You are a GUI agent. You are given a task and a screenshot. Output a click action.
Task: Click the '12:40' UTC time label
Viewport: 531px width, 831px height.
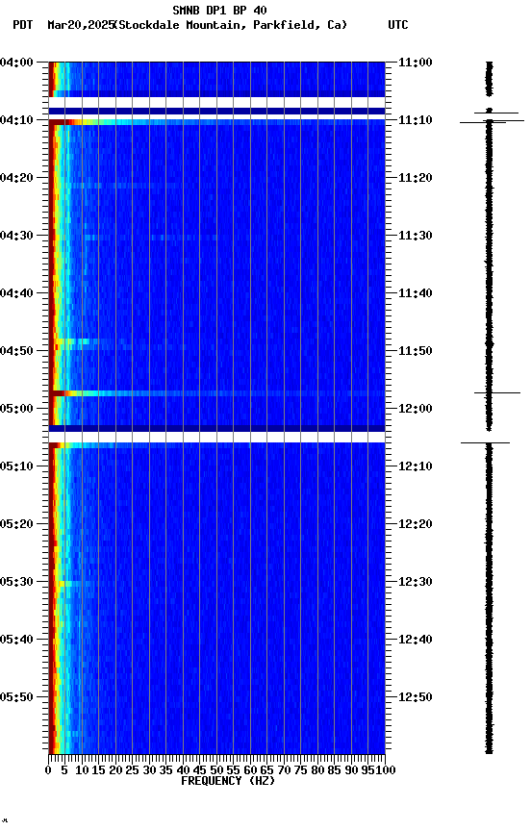point(416,640)
